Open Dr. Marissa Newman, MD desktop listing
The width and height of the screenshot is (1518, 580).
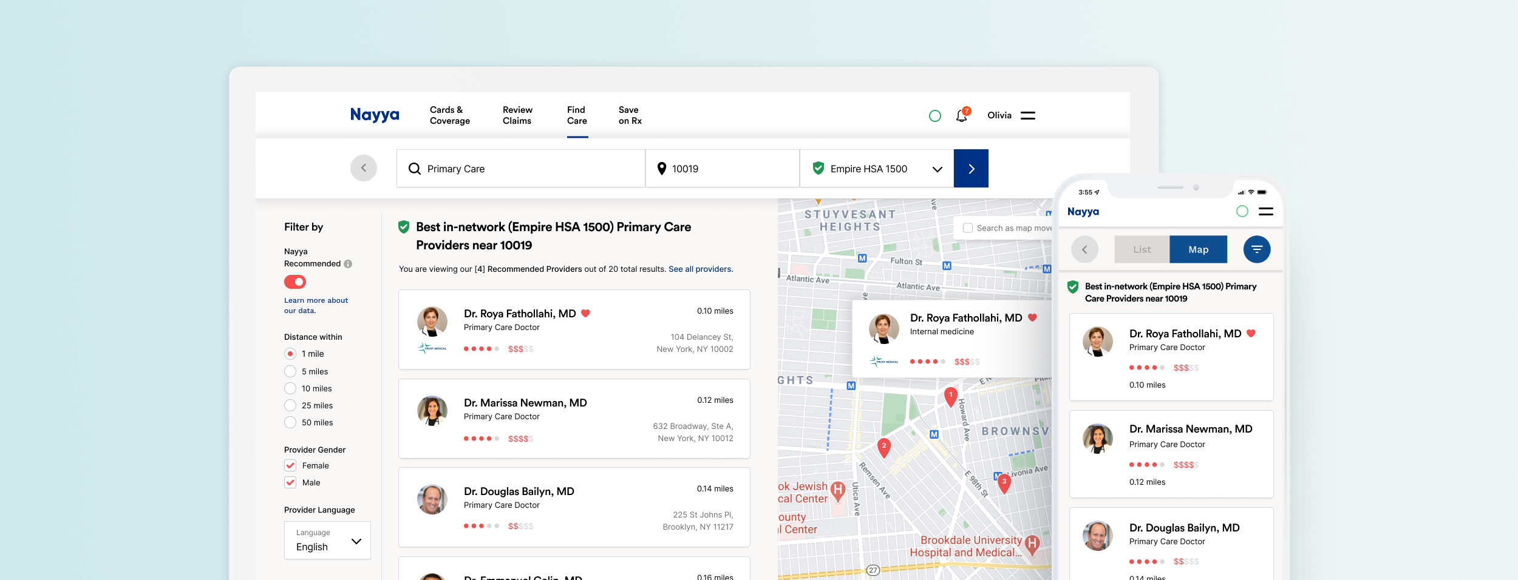pos(525,403)
